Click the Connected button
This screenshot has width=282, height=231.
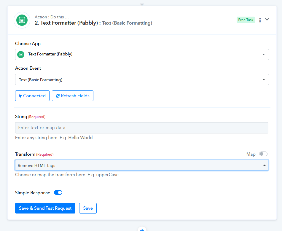click(32, 96)
